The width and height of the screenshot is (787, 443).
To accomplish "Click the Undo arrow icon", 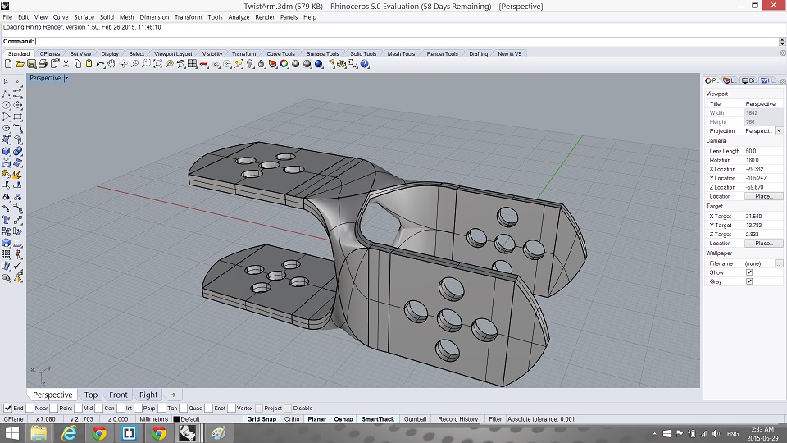I will point(100,64).
